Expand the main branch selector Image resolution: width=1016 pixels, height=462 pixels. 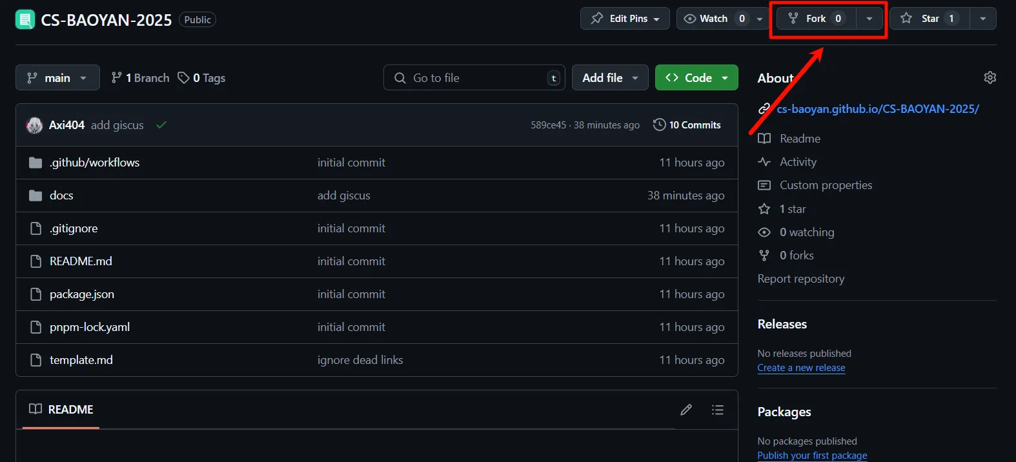click(x=57, y=78)
